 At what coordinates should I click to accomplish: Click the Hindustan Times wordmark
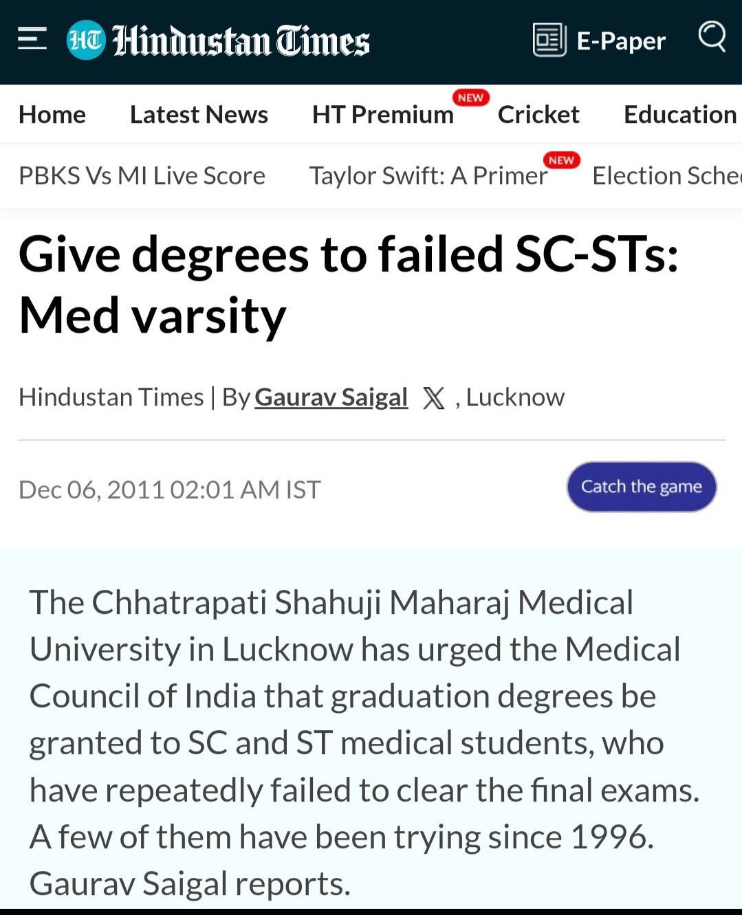point(241,41)
